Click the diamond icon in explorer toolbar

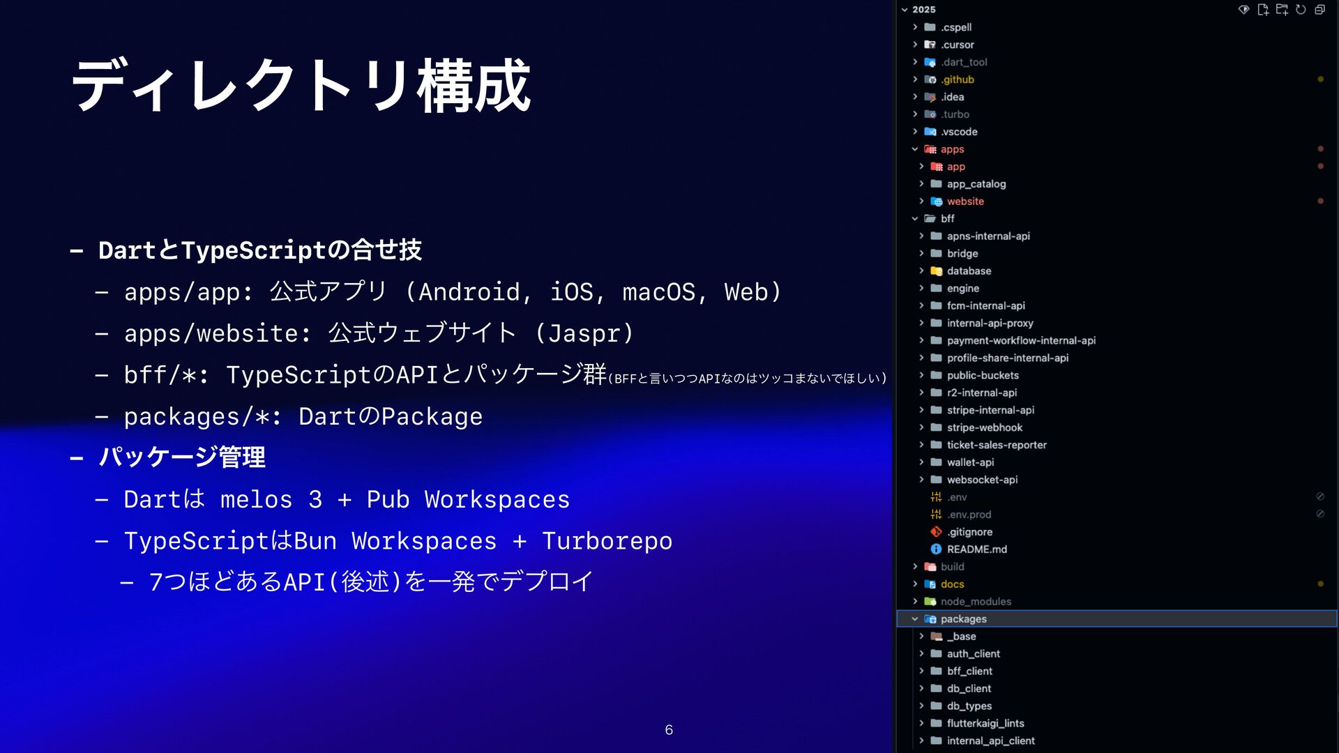coord(1243,9)
